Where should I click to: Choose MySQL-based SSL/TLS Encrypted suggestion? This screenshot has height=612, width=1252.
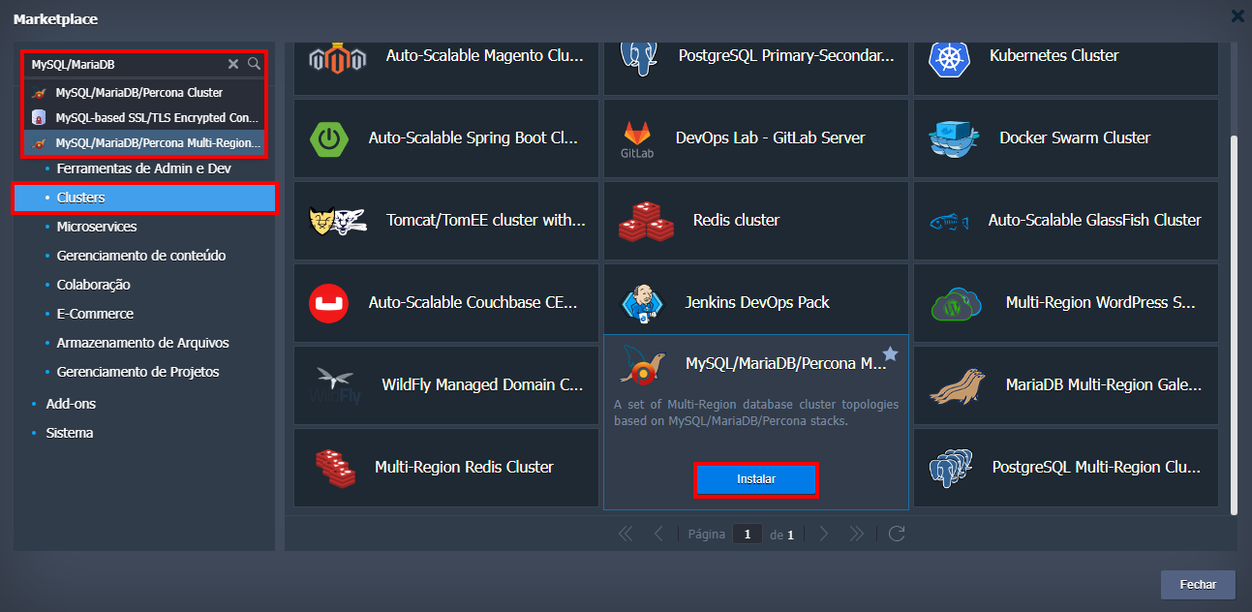(x=143, y=117)
